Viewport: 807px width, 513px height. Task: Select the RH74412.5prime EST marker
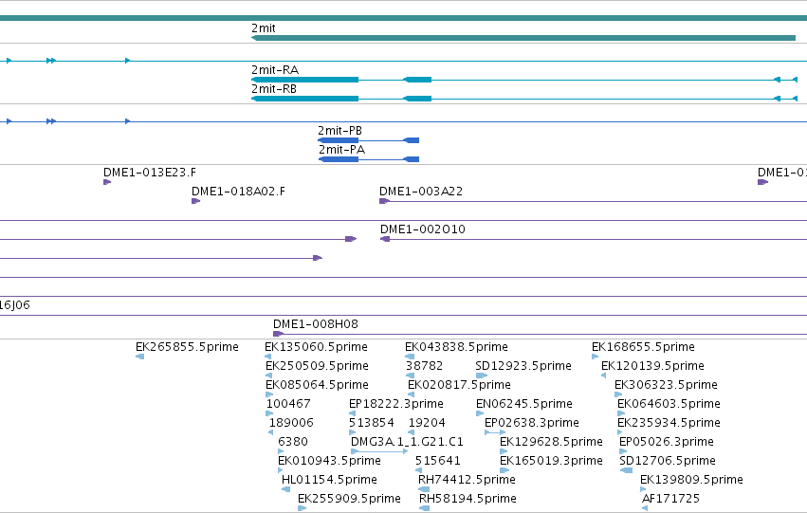(424, 489)
